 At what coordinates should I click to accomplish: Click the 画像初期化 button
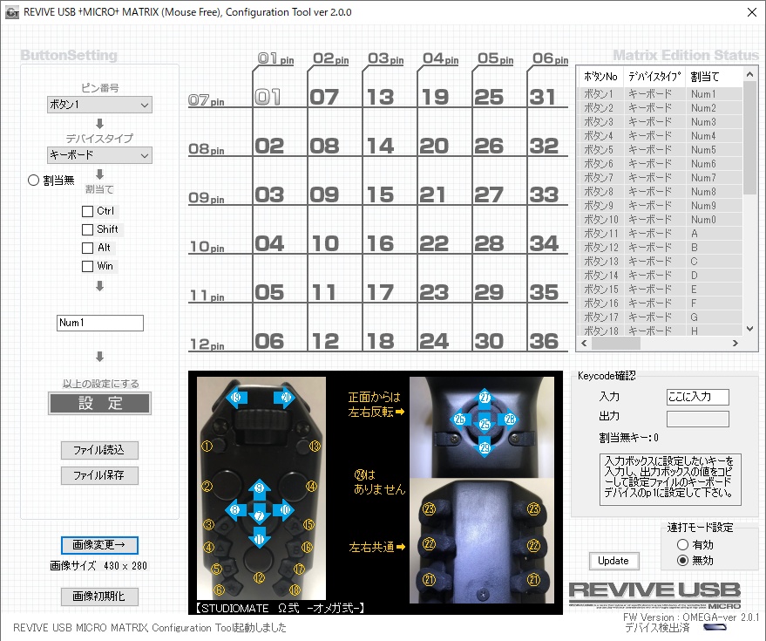tap(99, 597)
